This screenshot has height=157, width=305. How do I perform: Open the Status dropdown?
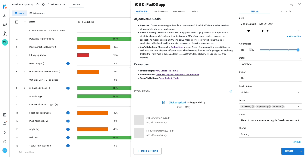click(270, 64)
